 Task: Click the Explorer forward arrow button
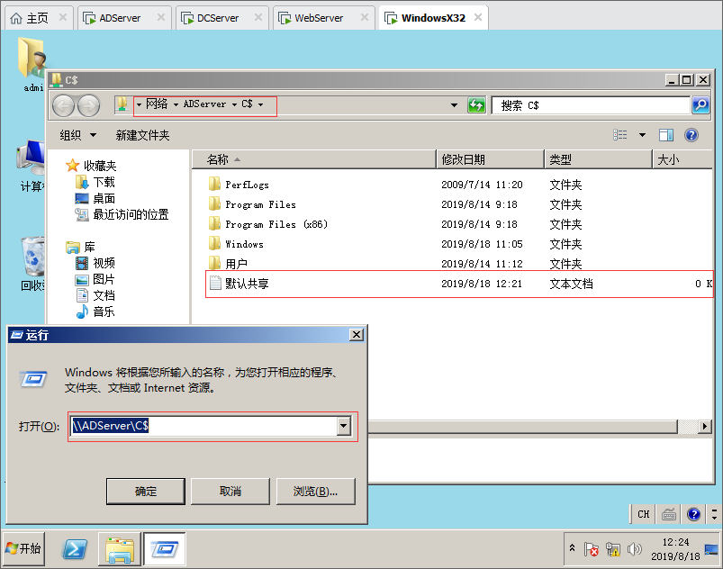pyautogui.click(x=88, y=106)
